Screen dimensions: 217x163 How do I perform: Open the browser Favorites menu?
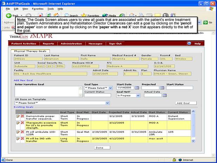point(38,9)
